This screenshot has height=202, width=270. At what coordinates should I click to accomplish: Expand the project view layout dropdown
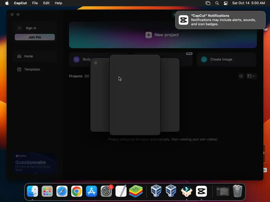[x=251, y=76]
